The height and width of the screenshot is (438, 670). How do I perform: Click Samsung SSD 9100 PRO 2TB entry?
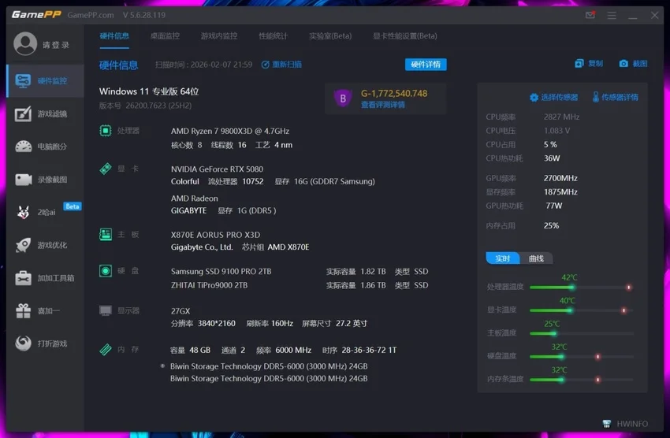click(221, 272)
